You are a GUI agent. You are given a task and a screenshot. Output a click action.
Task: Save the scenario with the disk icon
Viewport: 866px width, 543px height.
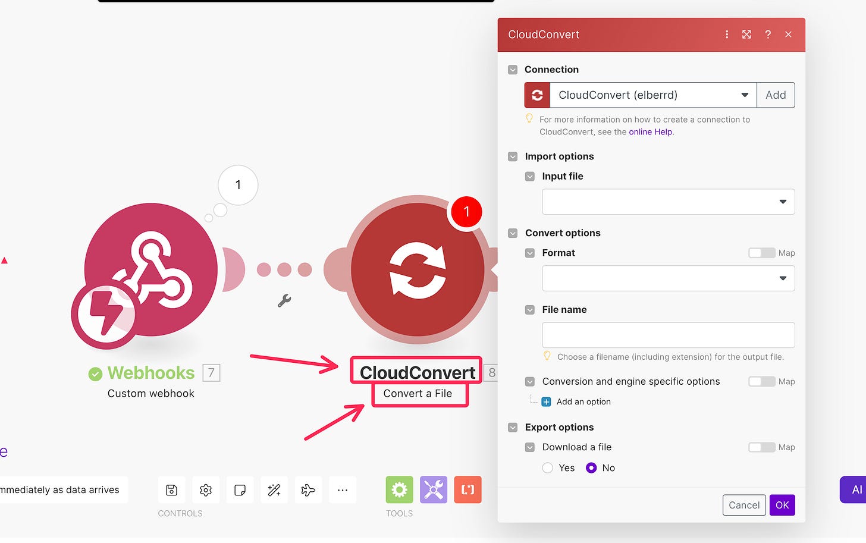click(171, 490)
